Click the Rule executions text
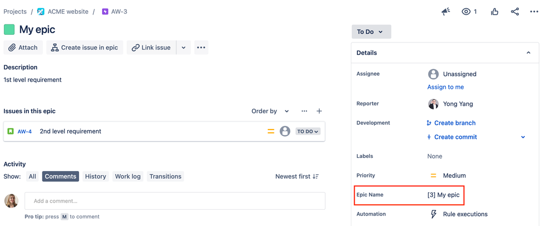Viewport: 545px width, 226px height. (465, 214)
